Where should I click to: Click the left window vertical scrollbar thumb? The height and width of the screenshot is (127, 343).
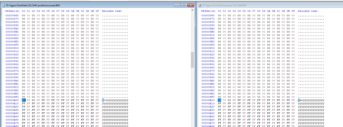point(192,60)
